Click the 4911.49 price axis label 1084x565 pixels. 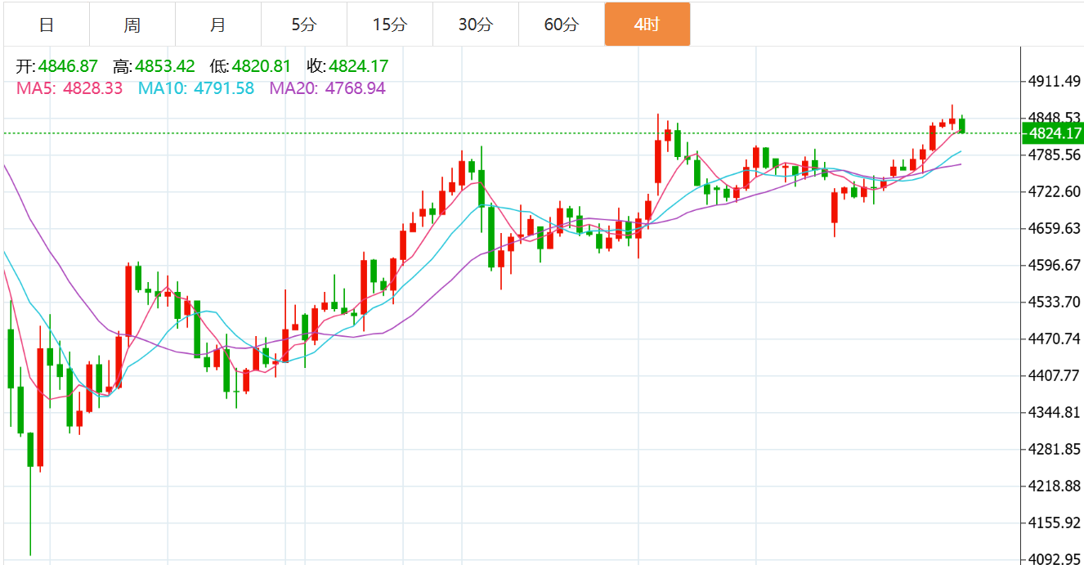[1055, 81]
